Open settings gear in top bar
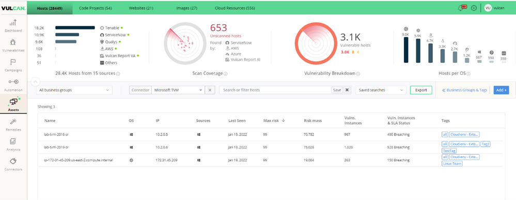The height and width of the screenshot is (200, 516). [x=474, y=8]
